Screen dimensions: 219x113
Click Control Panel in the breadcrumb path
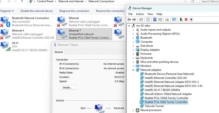[45, 1]
